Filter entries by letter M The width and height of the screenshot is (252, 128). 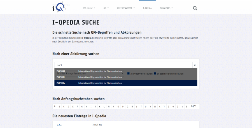pos(109,106)
